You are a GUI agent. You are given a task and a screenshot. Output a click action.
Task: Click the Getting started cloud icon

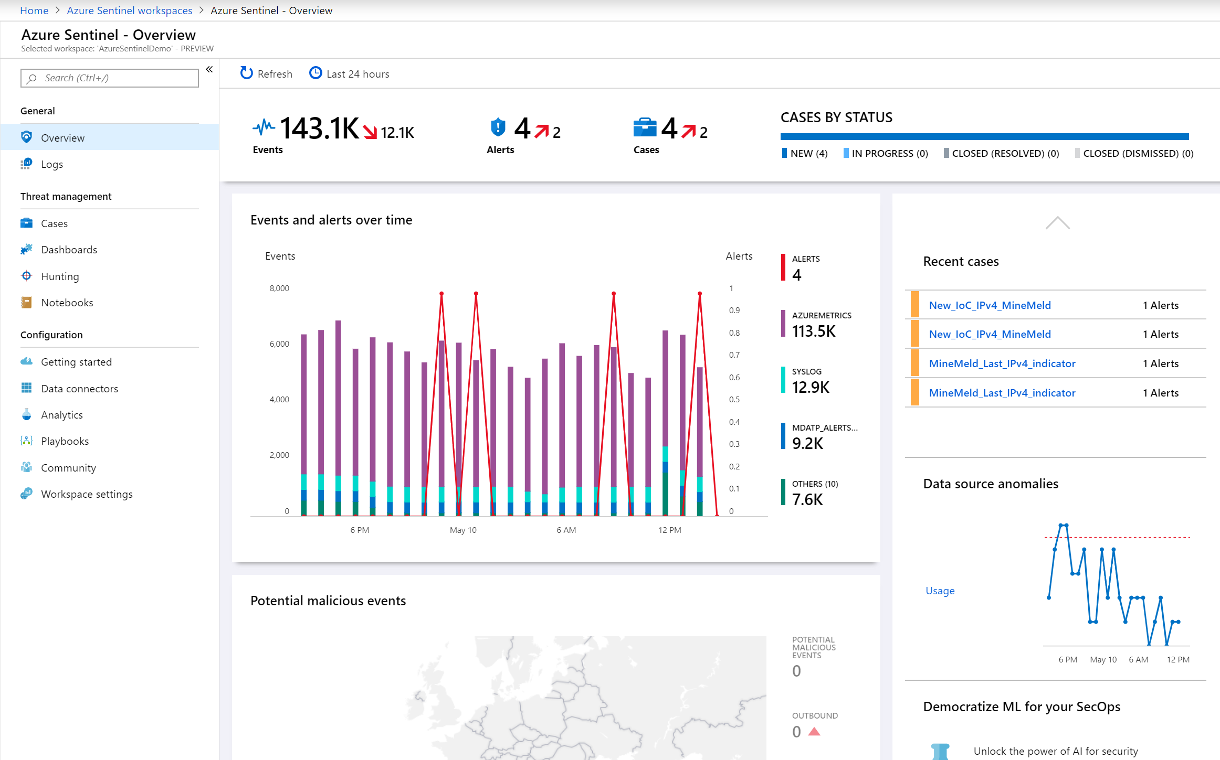tap(26, 362)
